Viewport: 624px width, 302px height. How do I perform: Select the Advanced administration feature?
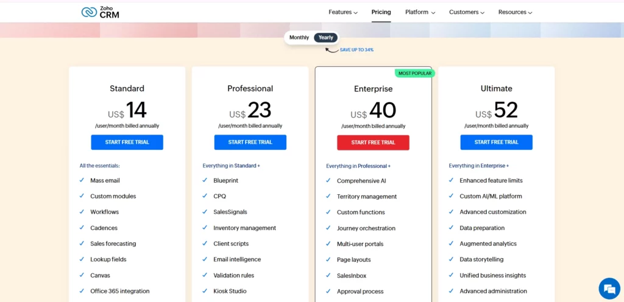click(x=494, y=291)
